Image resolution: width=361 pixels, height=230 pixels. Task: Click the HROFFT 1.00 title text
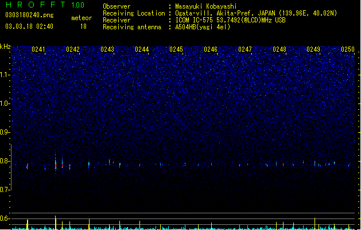point(45,5)
